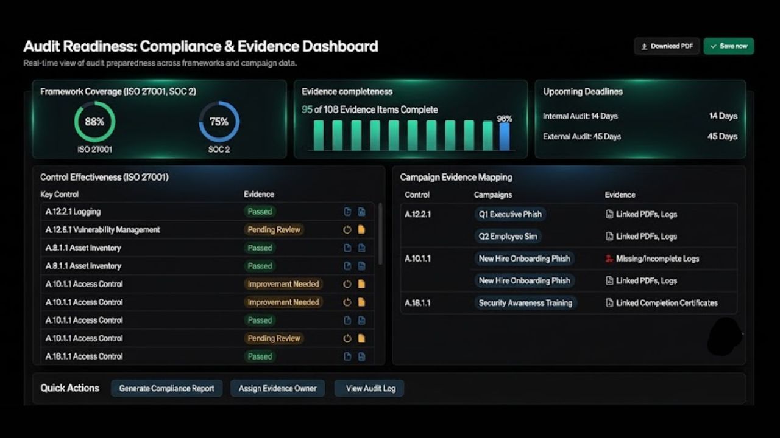Click evidence file icon beside Q1 Executive Phish
The height and width of the screenshot is (438, 780).
[609, 214]
